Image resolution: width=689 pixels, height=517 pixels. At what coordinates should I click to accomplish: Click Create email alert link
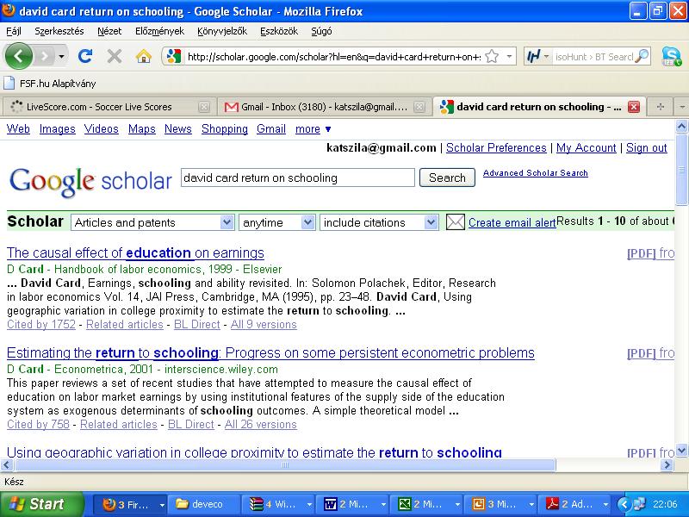pyautogui.click(x=512, y=222)
